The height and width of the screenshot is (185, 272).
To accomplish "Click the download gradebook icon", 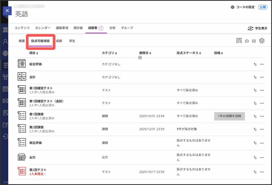I will click(254, 41).
